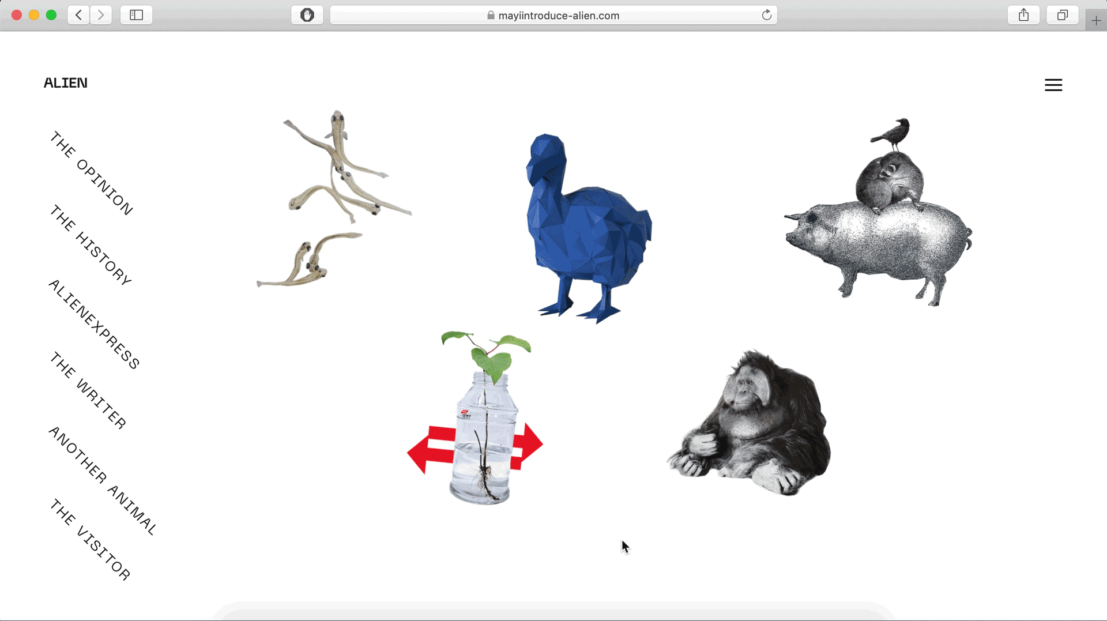
Task: Click the address bar showing mayiintroduce-alien.com
Action: pos(553,15)
